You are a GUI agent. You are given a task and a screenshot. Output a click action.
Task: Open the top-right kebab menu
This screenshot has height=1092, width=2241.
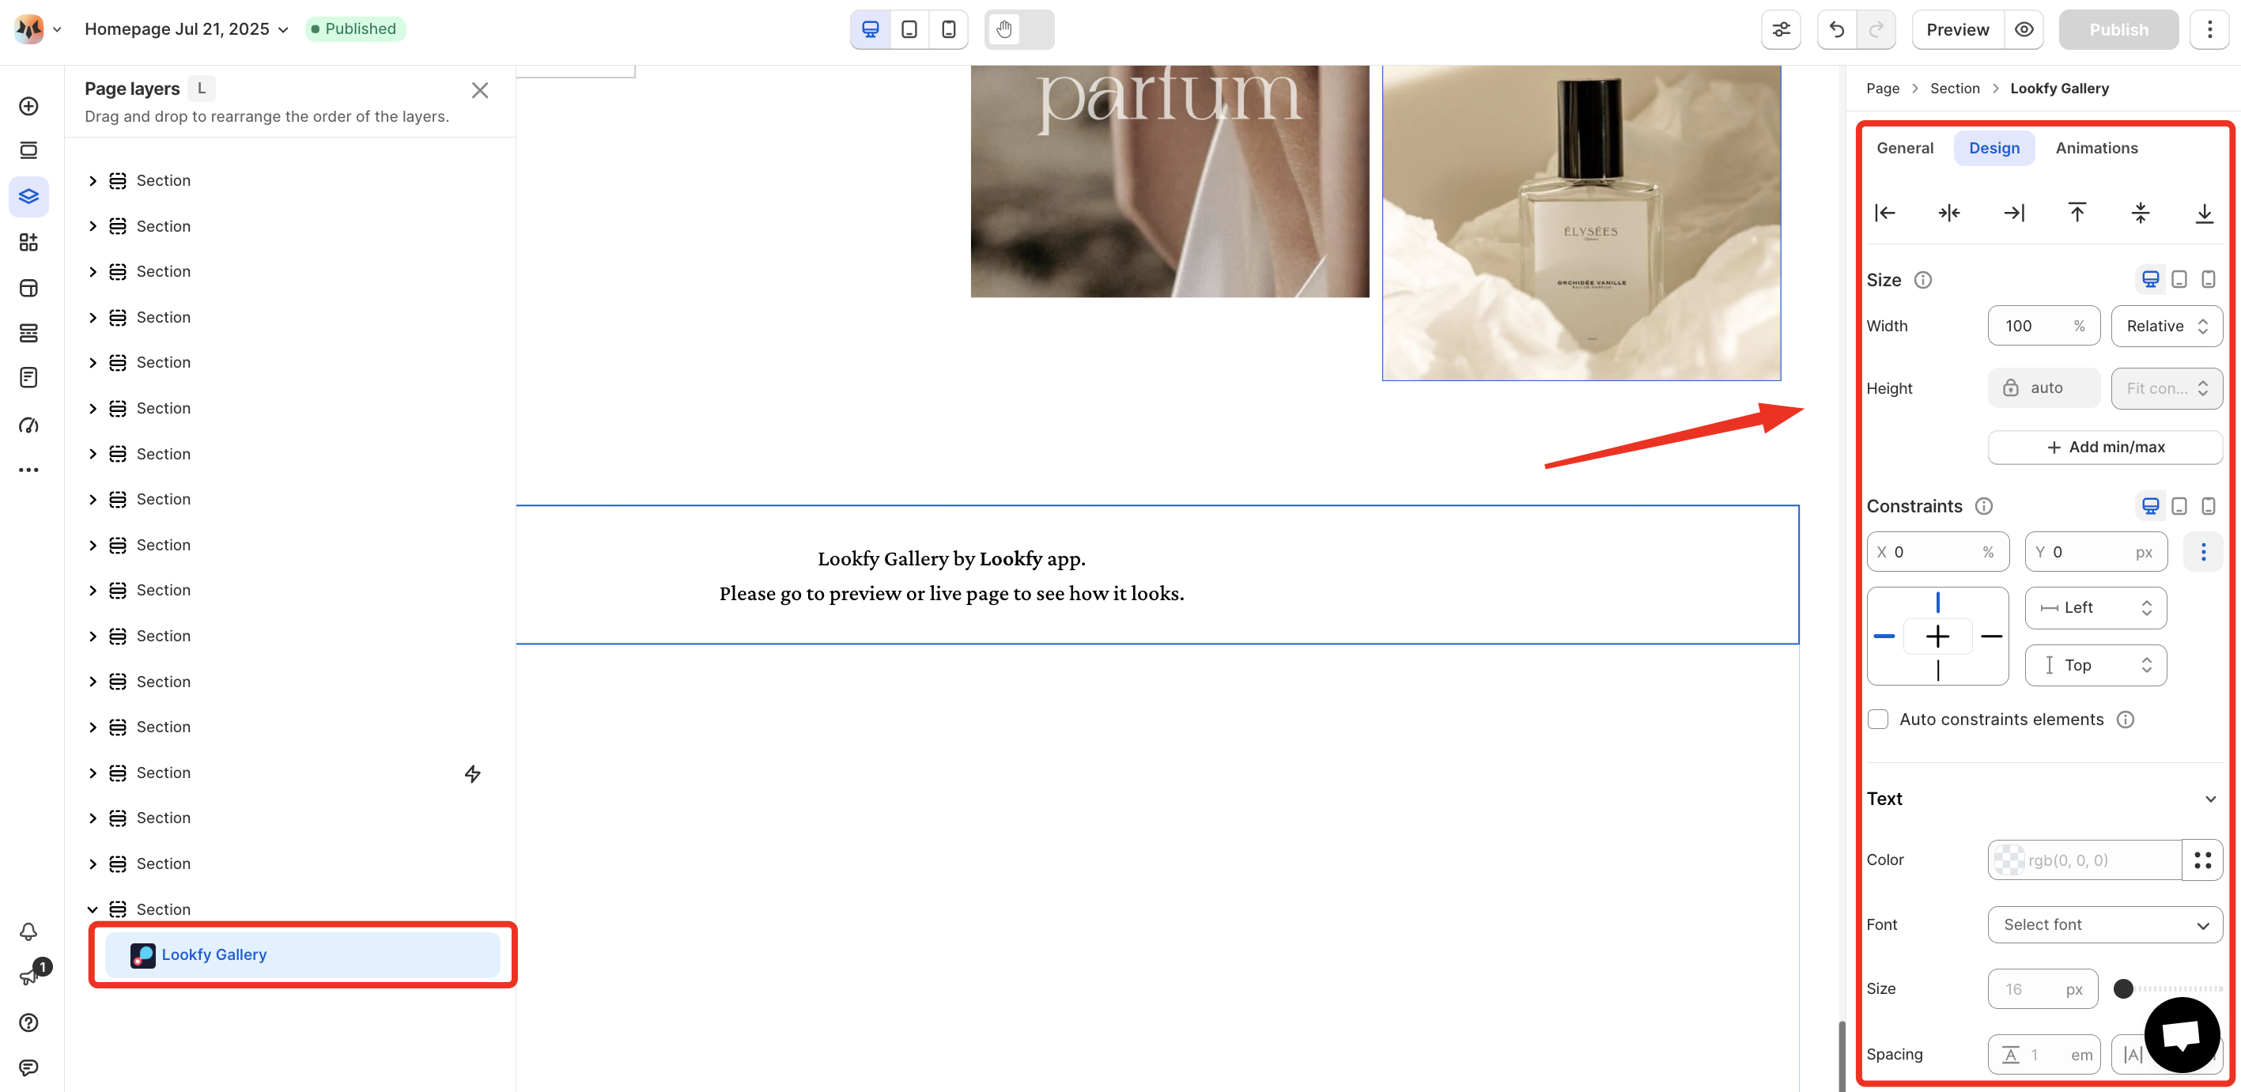tap(2209, 29)
